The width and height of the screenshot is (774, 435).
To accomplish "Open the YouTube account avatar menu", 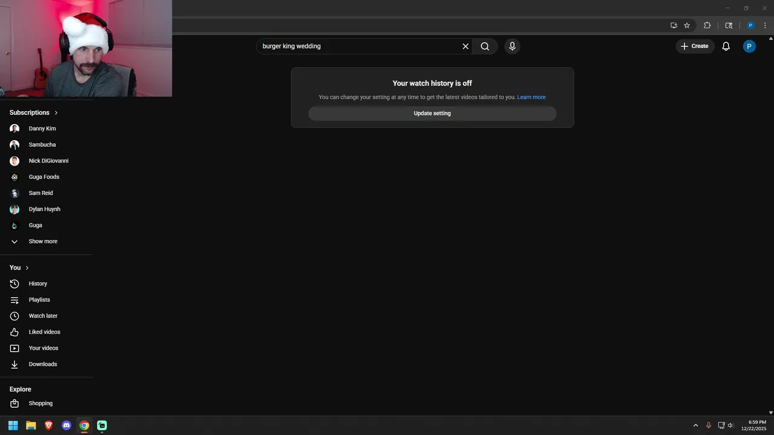I will pos(749,46).
